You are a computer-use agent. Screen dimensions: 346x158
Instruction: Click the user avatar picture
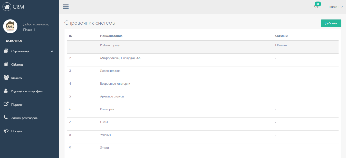(x=10, y=26)
